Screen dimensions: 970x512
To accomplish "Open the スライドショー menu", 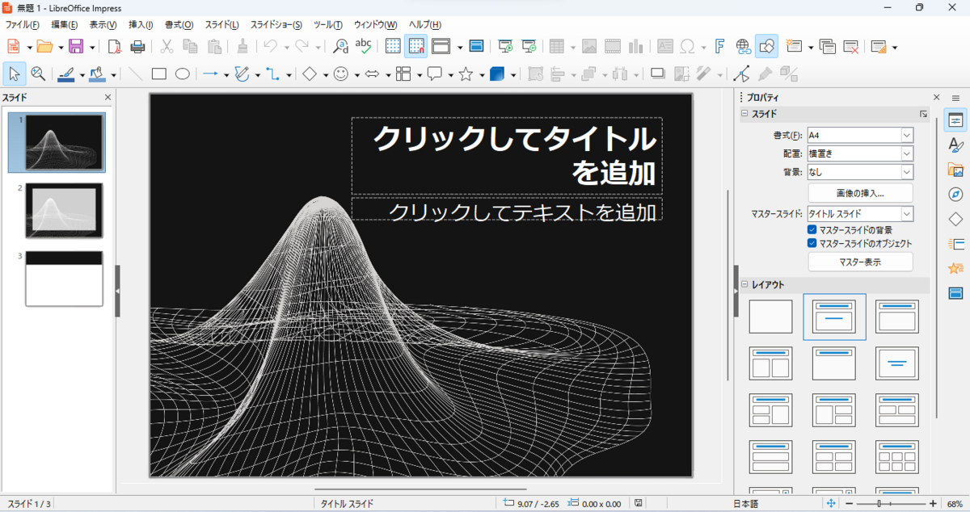I will point(276,25).
